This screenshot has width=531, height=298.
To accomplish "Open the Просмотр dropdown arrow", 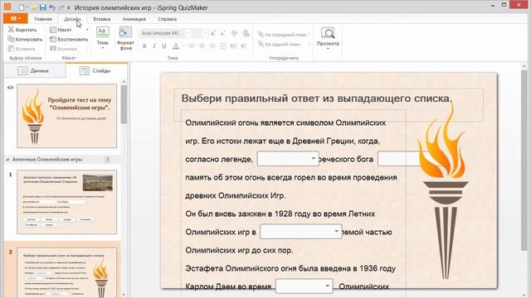I will (328, 49).
